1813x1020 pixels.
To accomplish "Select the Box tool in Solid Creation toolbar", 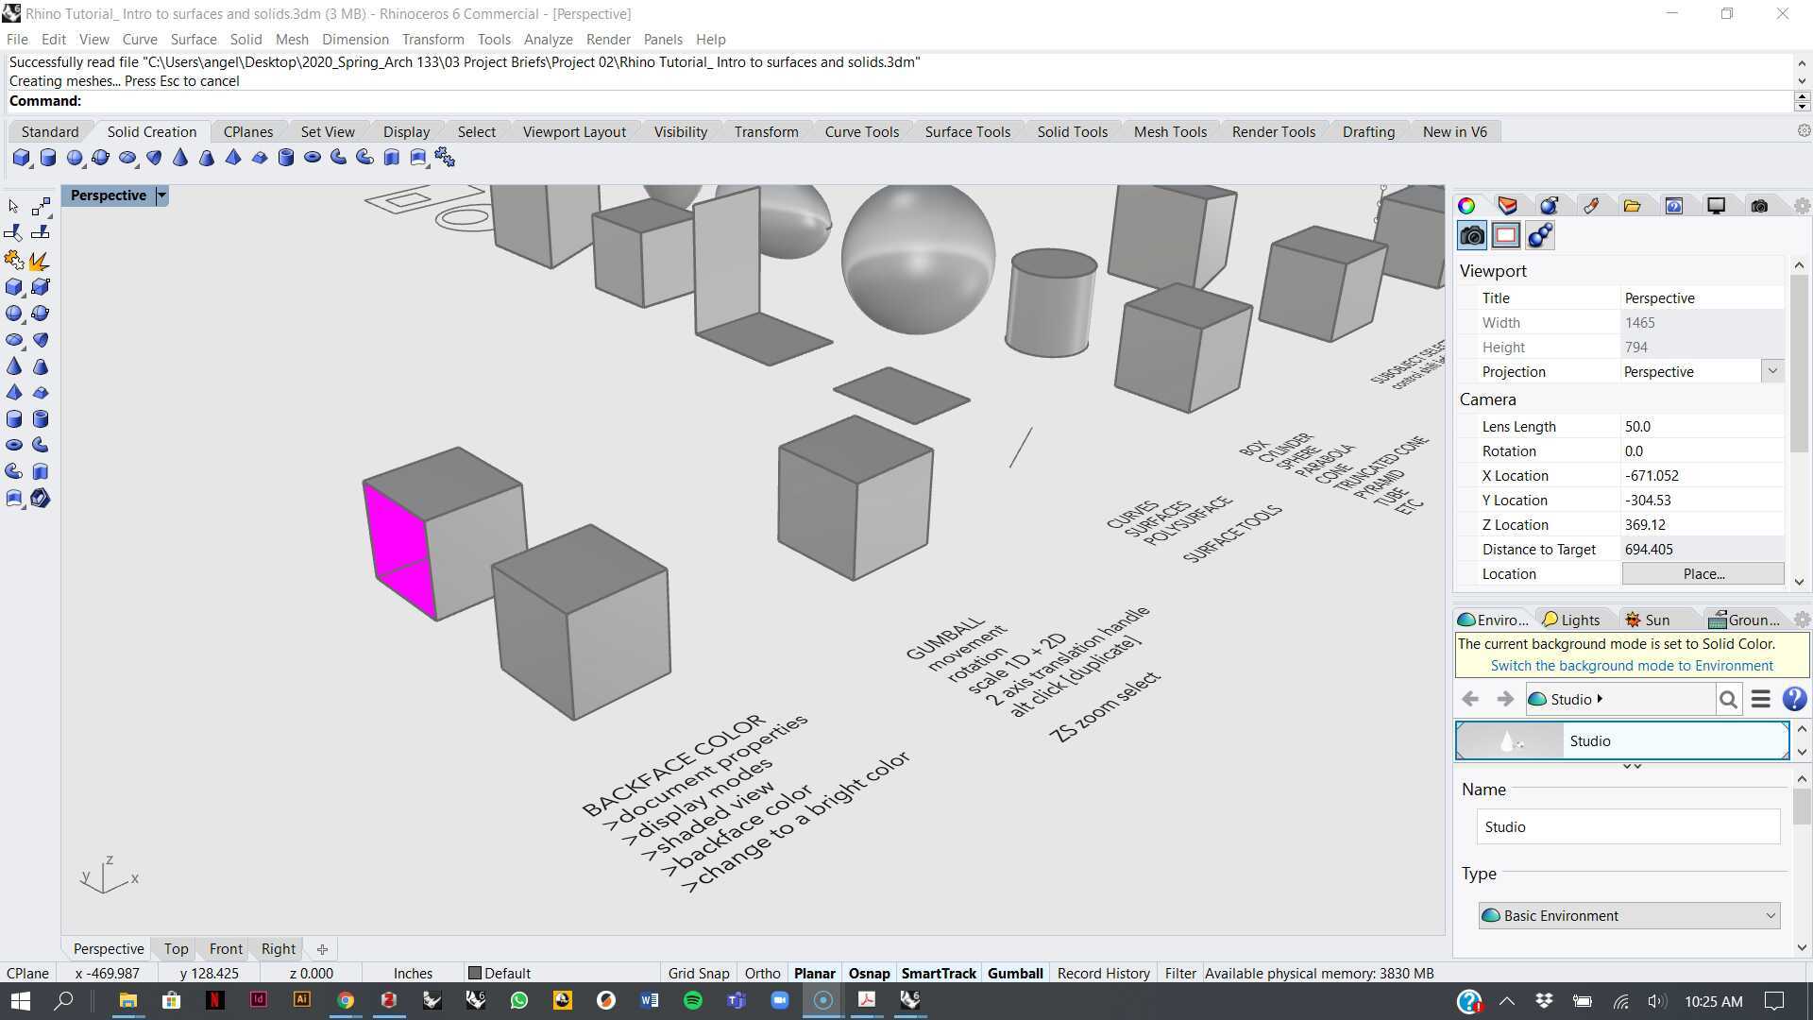I will click(x=21, y=158).
